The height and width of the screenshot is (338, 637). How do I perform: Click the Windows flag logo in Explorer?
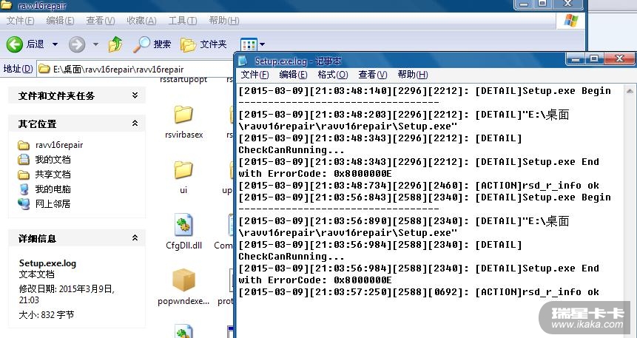click(x=570, y=21)
